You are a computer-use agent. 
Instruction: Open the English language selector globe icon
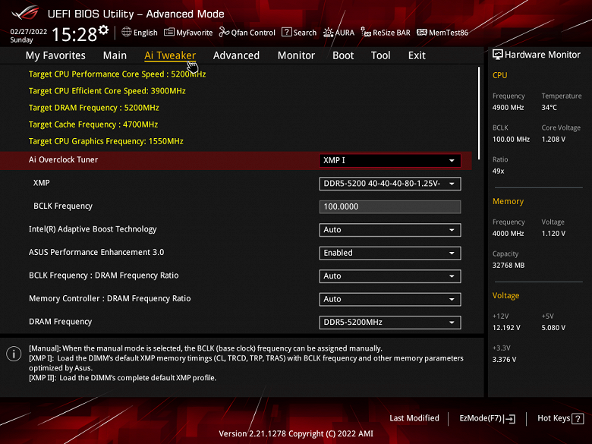[x=127, y=32]
